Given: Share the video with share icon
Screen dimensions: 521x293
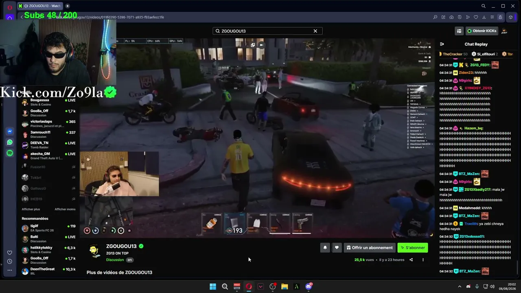Looking at the screenshot, I should click(x=411, y=260).
